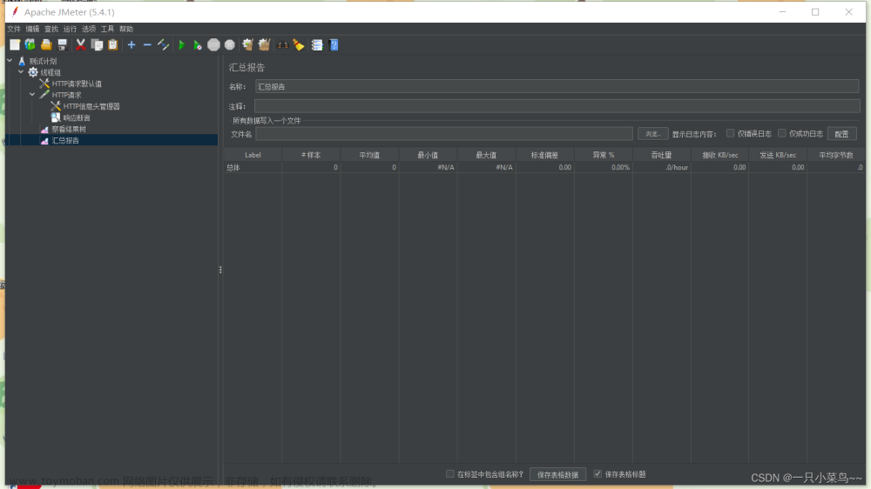Click the 最小值 column header
Image resolution: width=871 pixels, height=489 pixels.
(x=428, y=155)
